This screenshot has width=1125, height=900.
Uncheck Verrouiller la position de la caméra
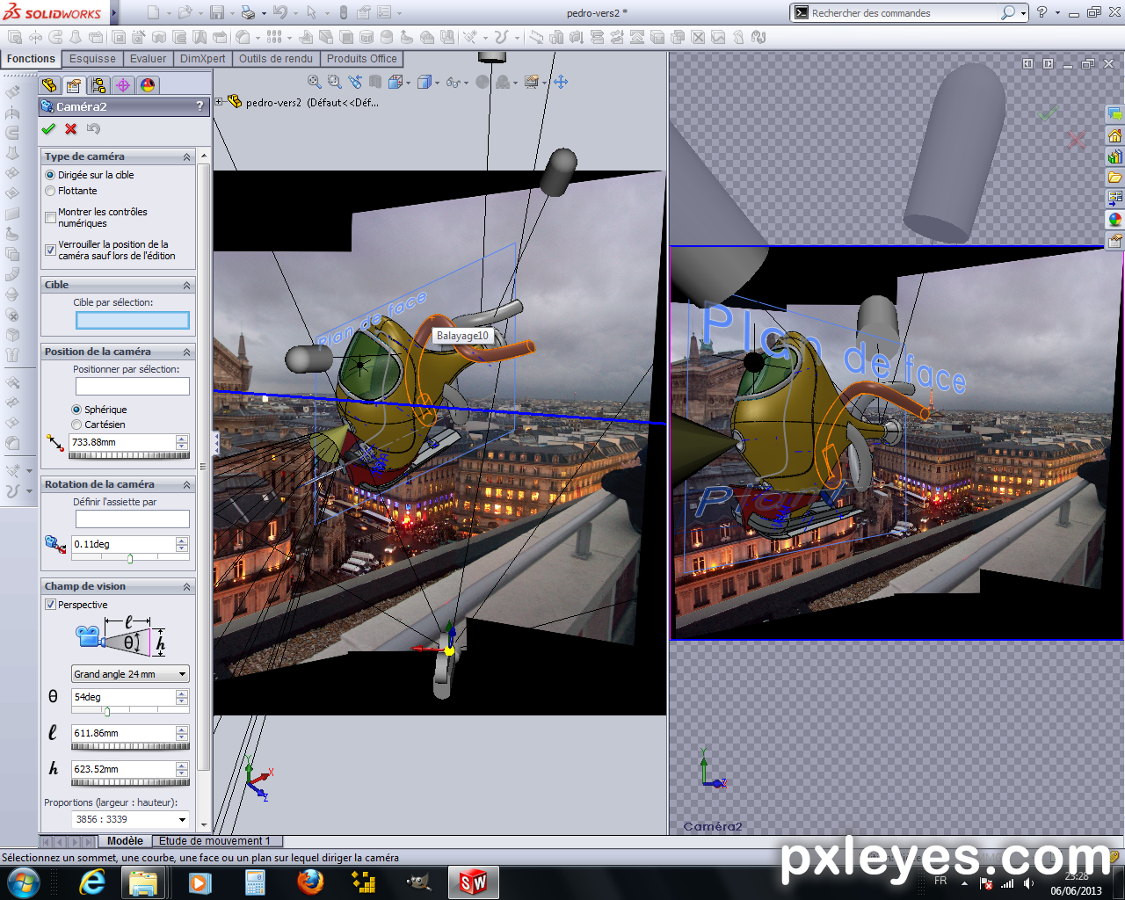50,250
